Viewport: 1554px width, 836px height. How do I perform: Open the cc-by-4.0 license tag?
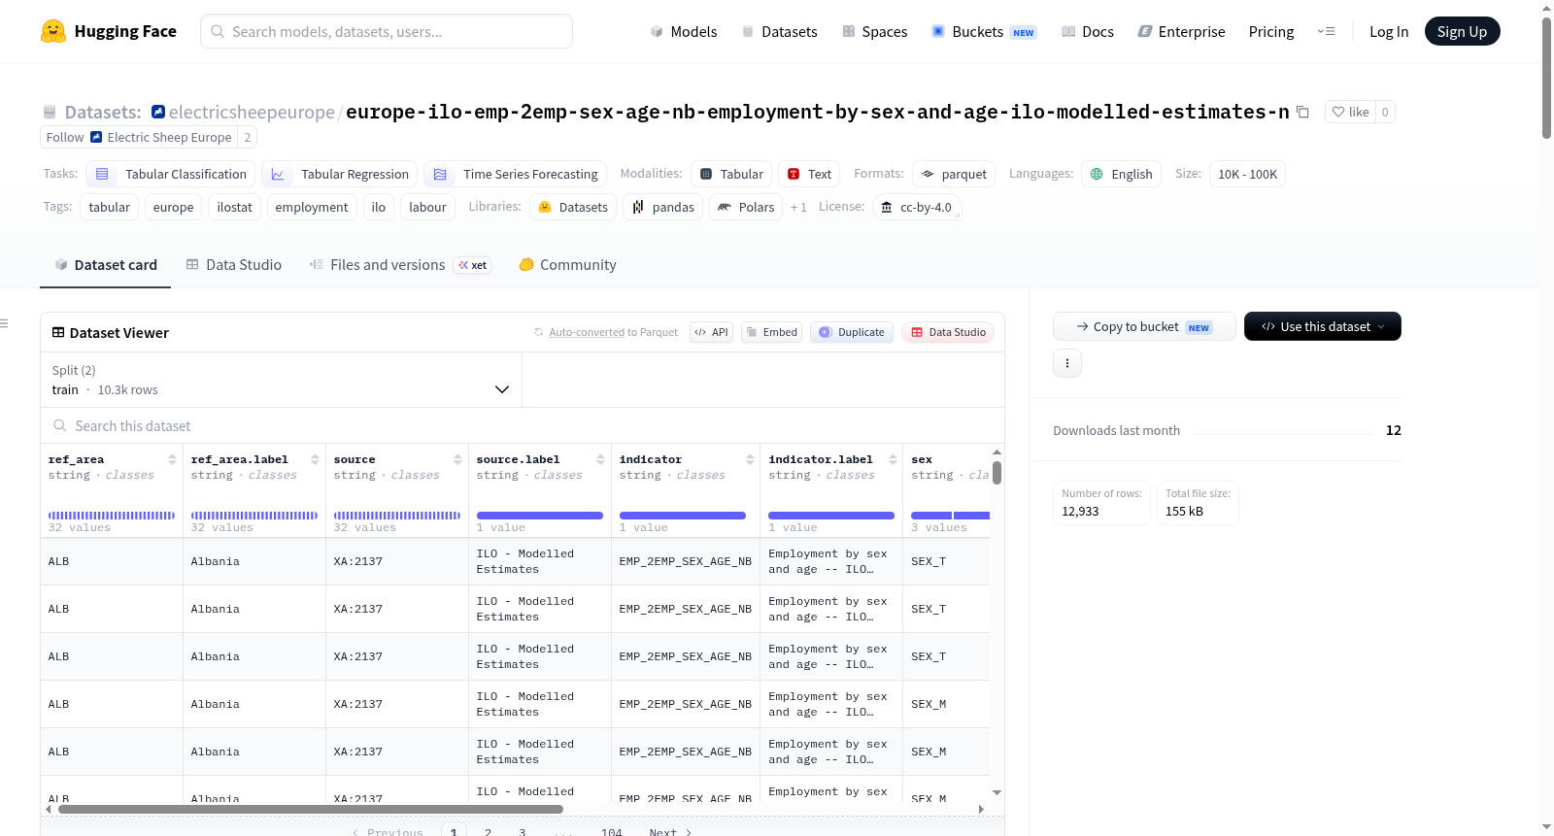[917, 207]
